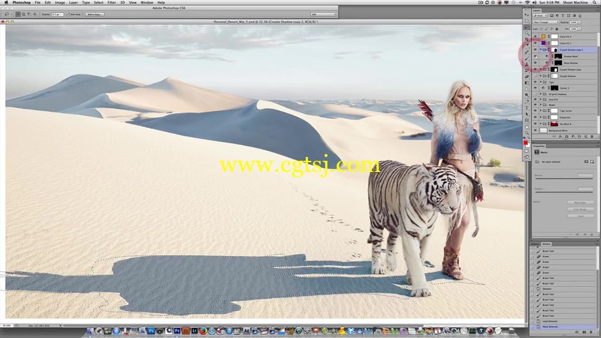Select the Type tool in toolbox
The height and width of the screenshot is (338, 601).
pyautogui.click(x=527, y=107)
